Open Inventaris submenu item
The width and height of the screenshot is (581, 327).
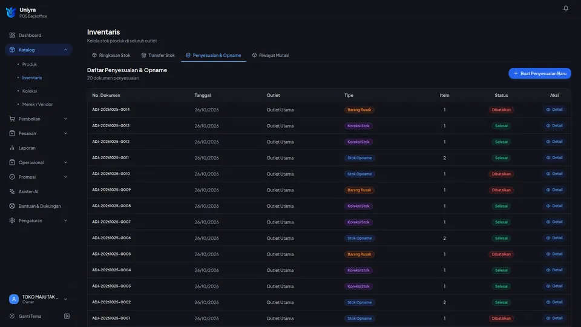click(32, 78)
